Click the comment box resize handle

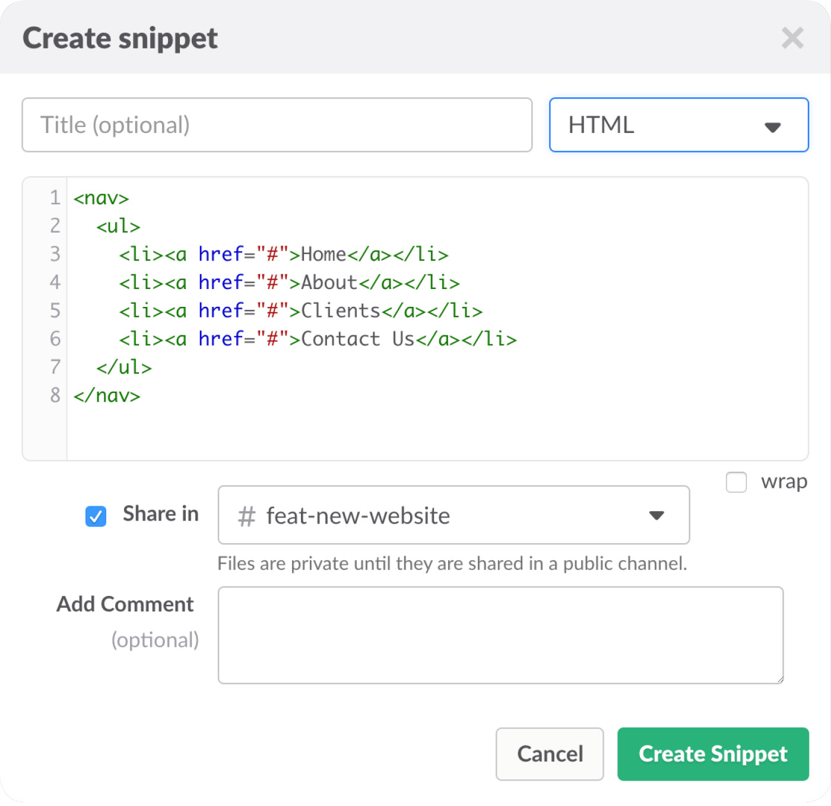(779, 680)
